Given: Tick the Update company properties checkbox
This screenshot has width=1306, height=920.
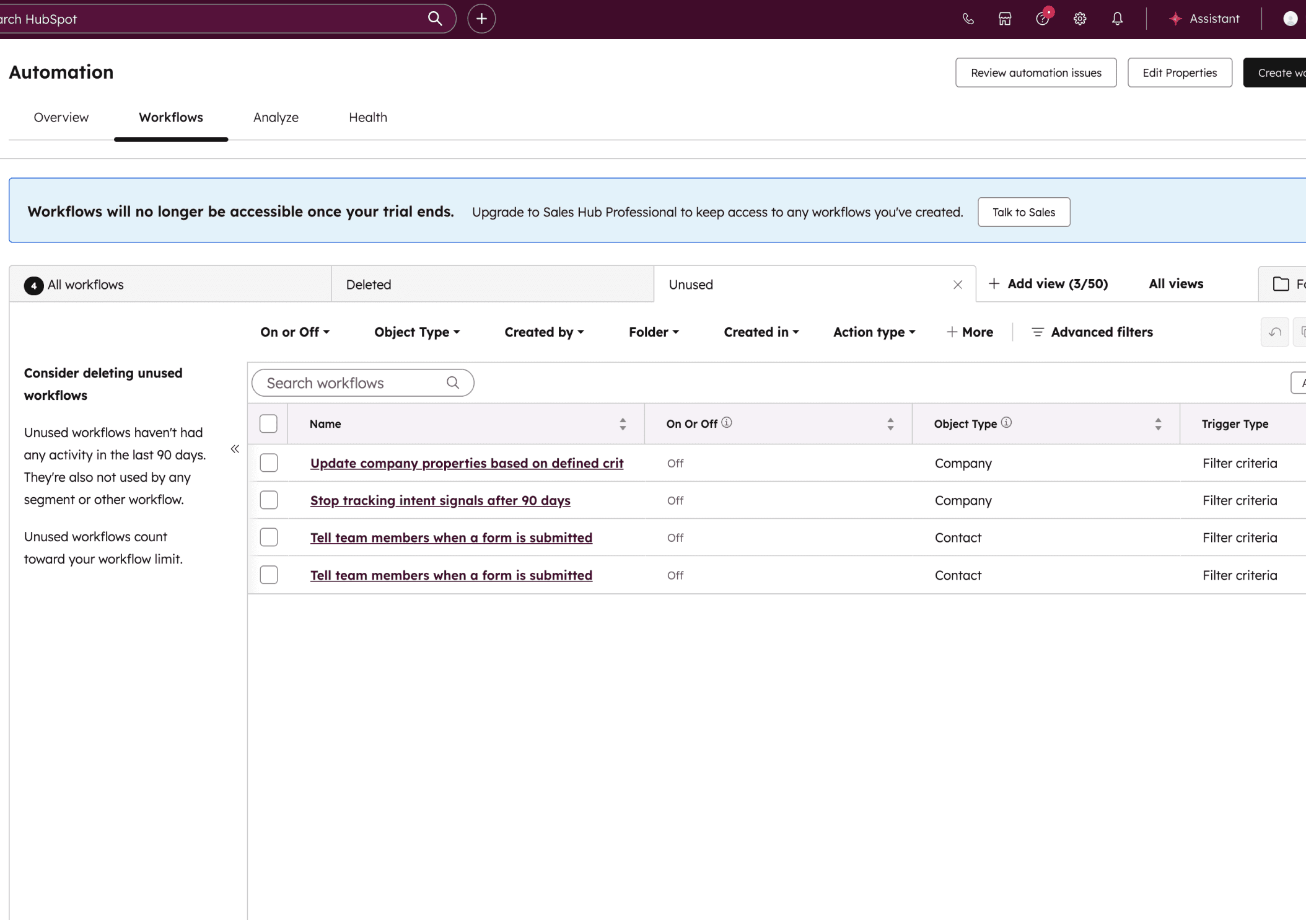Looking at the screenshot, I should pos(269,463).
